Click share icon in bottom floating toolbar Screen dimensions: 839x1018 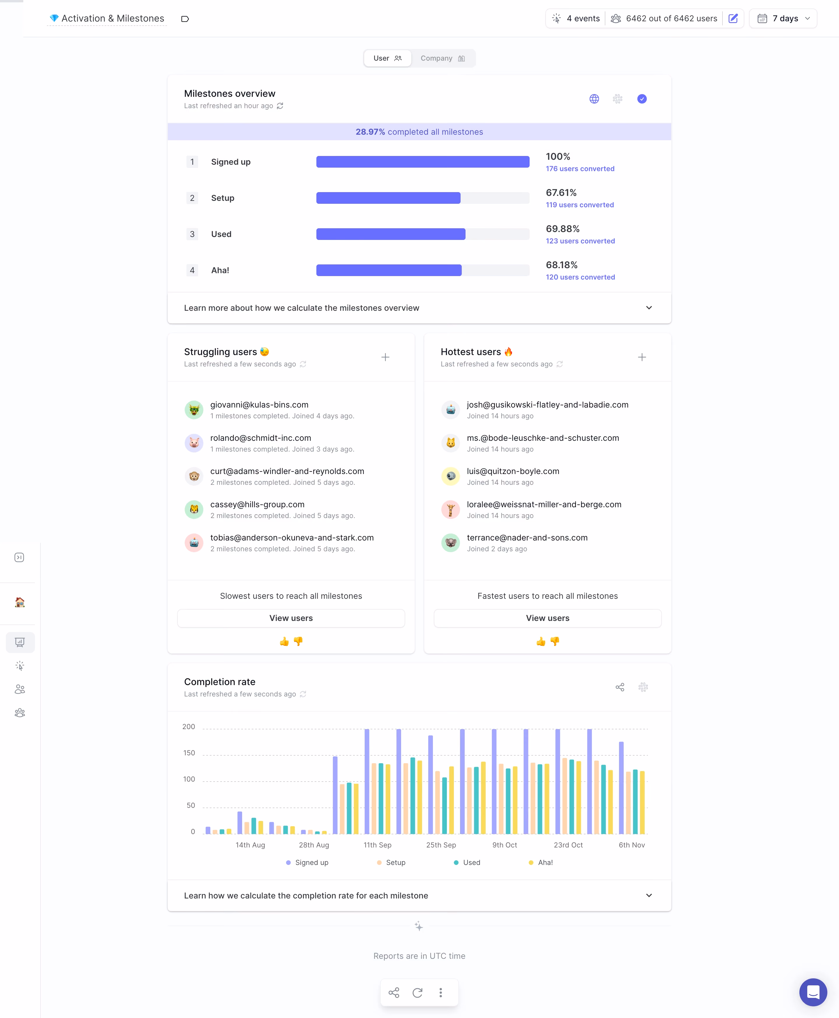pos(394,993)
